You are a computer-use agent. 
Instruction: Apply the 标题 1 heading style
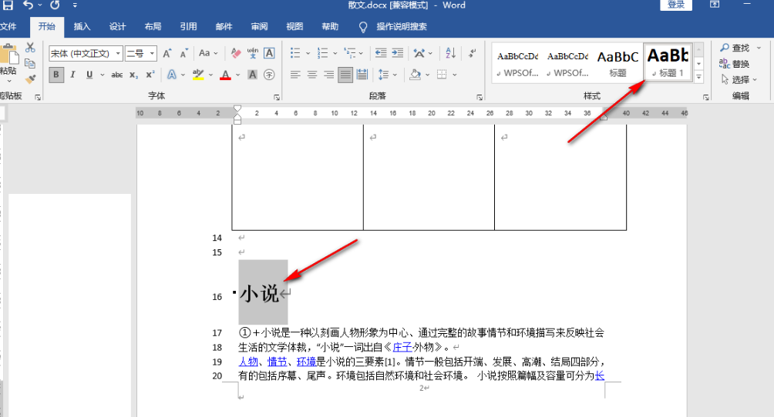[668, 62]
